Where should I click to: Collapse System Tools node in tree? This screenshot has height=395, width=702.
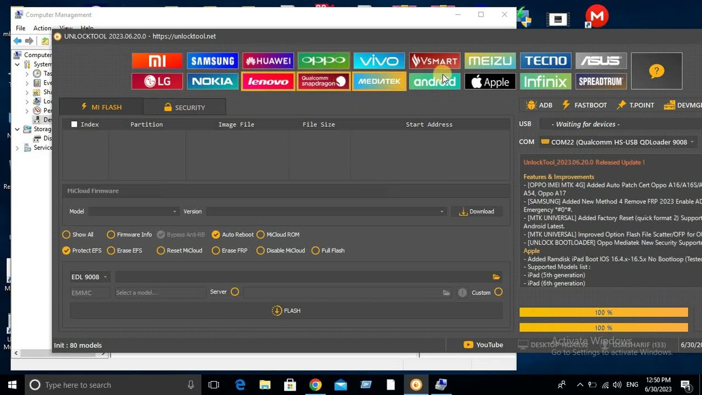tap(18, 64)
